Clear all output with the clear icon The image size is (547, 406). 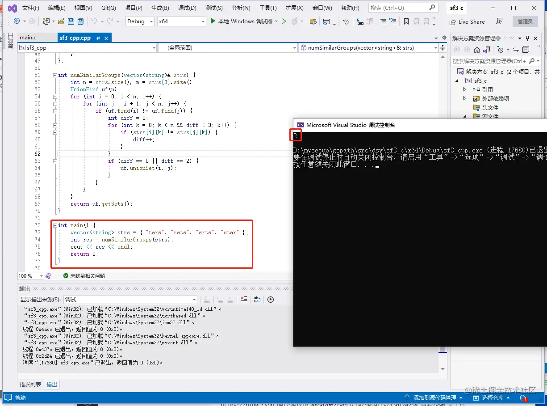244,300
